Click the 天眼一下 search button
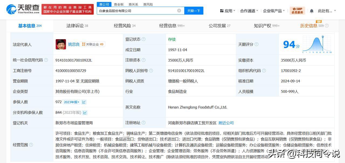 (194, 11)
